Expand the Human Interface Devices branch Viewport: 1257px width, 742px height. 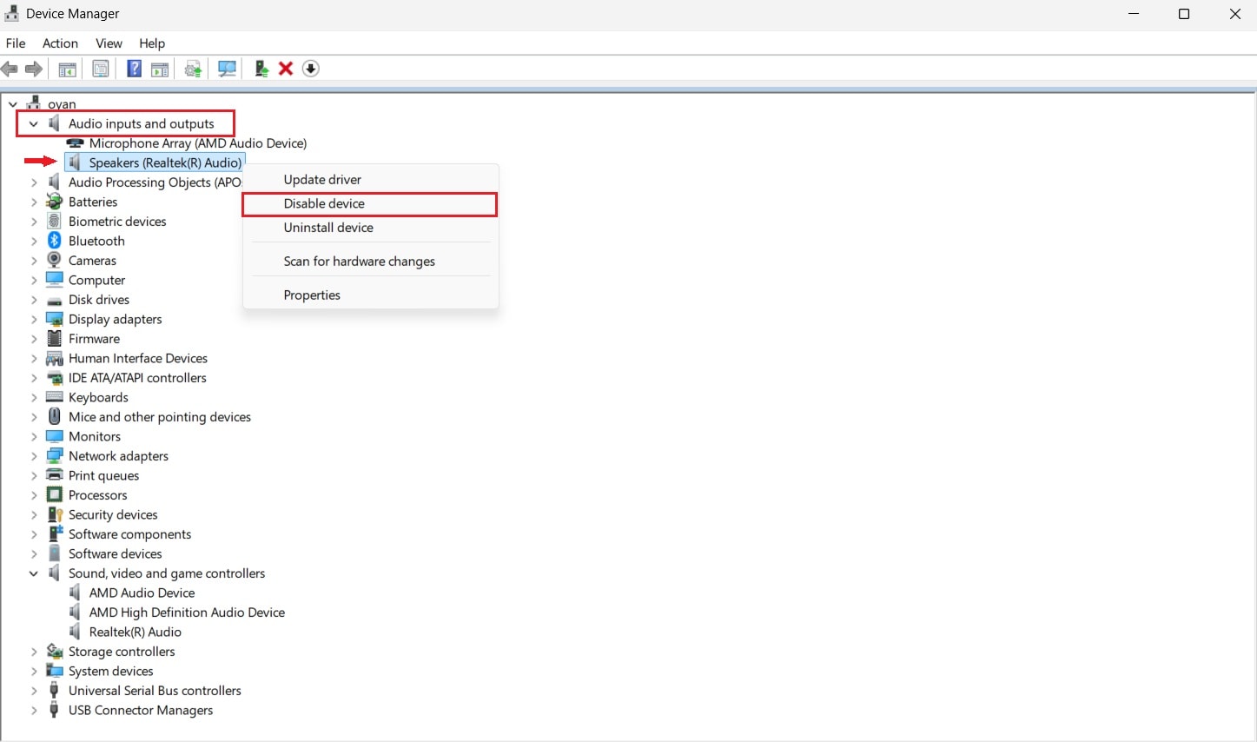click(34, 358)
